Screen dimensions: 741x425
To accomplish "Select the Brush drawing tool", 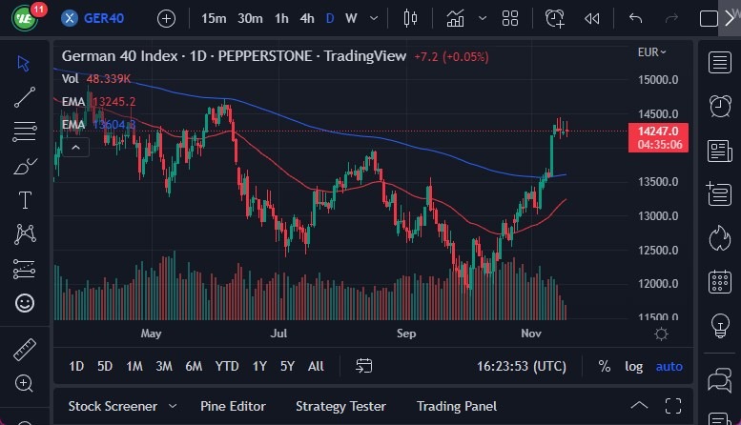I will (x=25, y=166).
